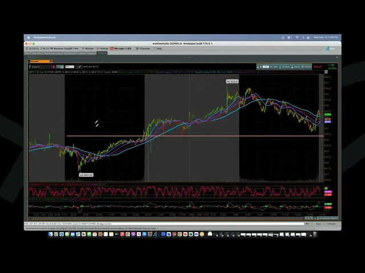Collapse panel with the top-right arrow
This screenshot has width=365, height=273.
point(336,57)
